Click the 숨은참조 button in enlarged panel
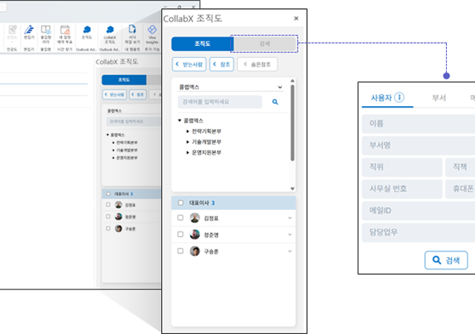 (x=258, y=65)
